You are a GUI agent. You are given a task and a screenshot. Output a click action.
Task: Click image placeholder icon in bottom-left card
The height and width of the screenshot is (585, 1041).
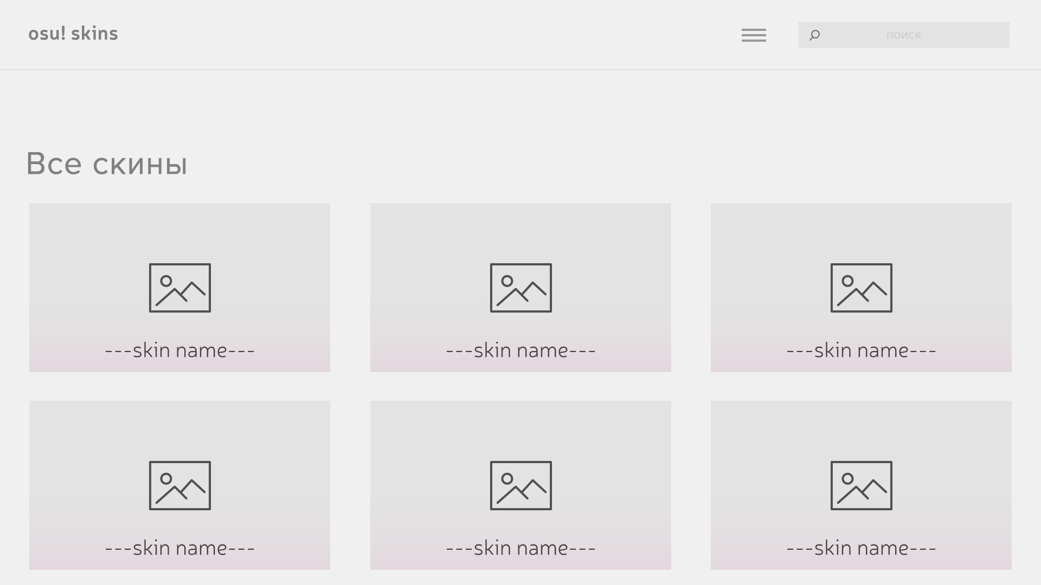tap(180, 485)
